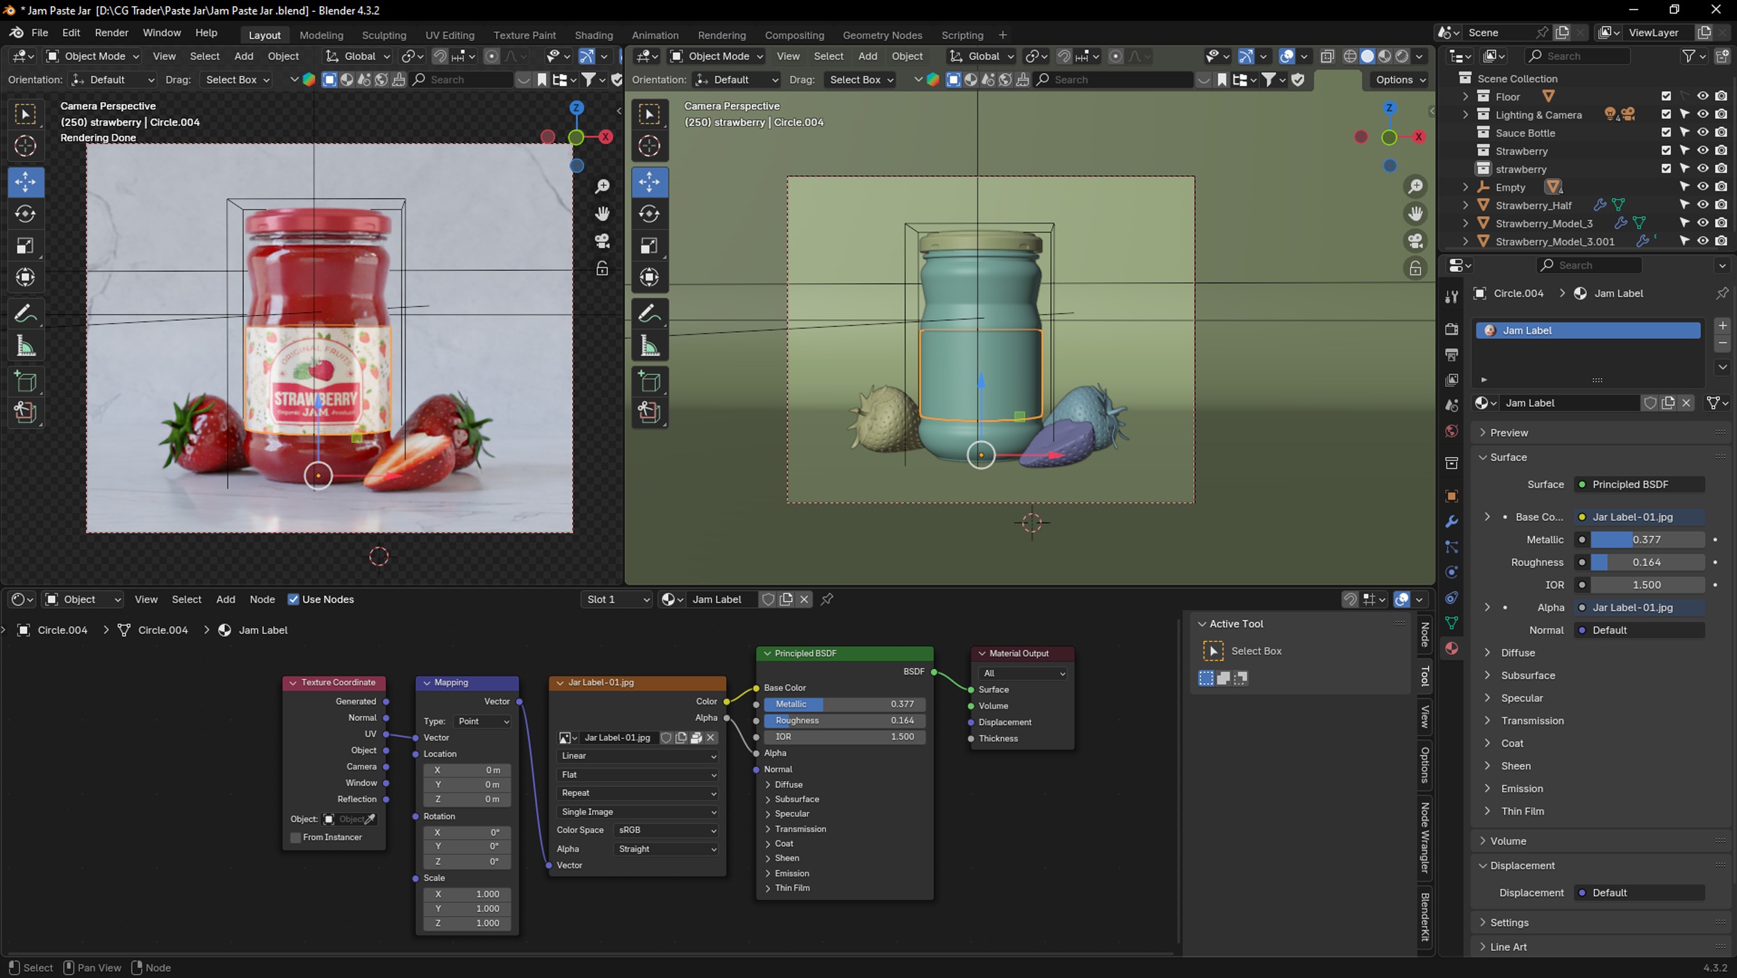This screenshot has height=978, width=1737.
Task: Open Select Box drag dropdown in the right viewport
Action: [x=861, y=80]
